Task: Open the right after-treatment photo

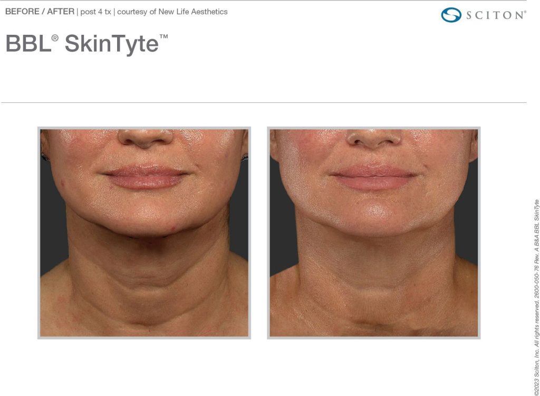Action: point(374,233)
